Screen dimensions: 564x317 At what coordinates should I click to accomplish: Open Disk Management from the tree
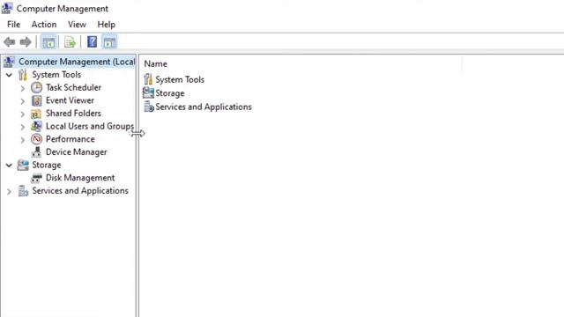[80, 178]
